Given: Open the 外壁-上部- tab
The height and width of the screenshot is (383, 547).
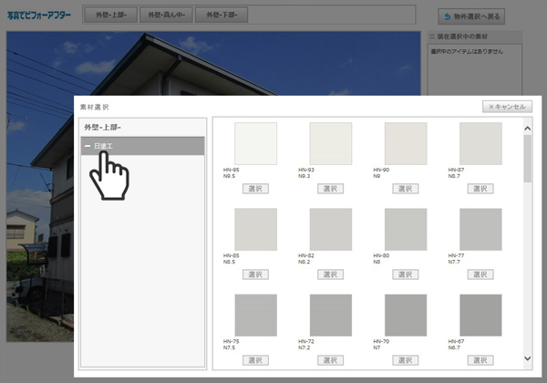Looking at the screenshot, I should 109,16.
